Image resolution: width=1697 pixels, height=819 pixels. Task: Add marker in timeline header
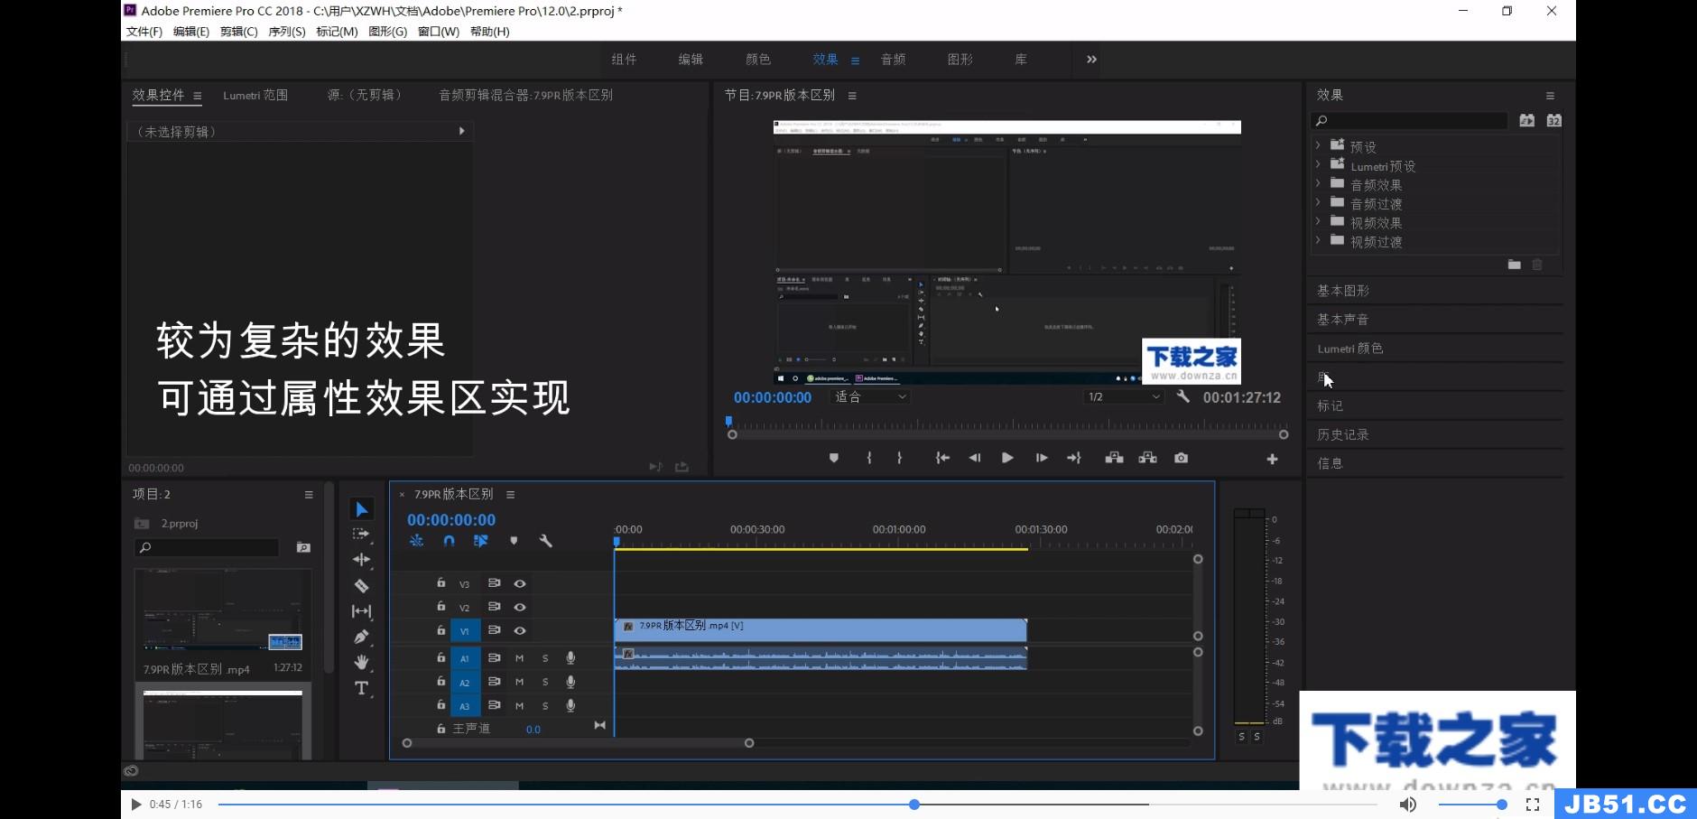click(x=514, y=541)
